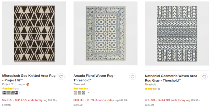Open the blue floral rug product image
The image size is (210, 108).
pyautogui.click(x=106, y=33)
